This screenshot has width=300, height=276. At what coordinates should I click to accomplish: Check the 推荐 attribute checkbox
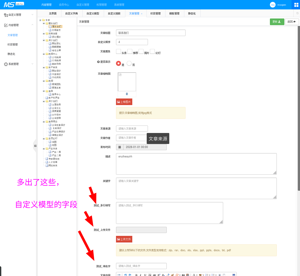click(x=130, y=51)
